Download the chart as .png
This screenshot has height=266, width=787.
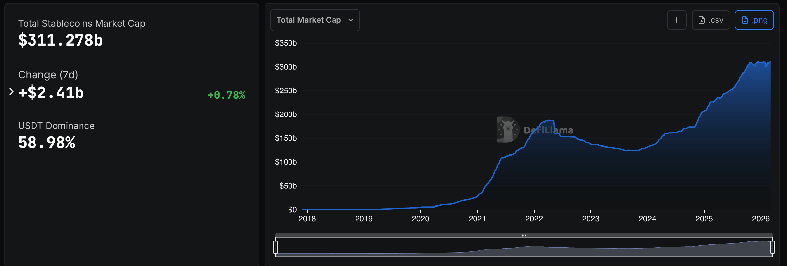(754, 20)
